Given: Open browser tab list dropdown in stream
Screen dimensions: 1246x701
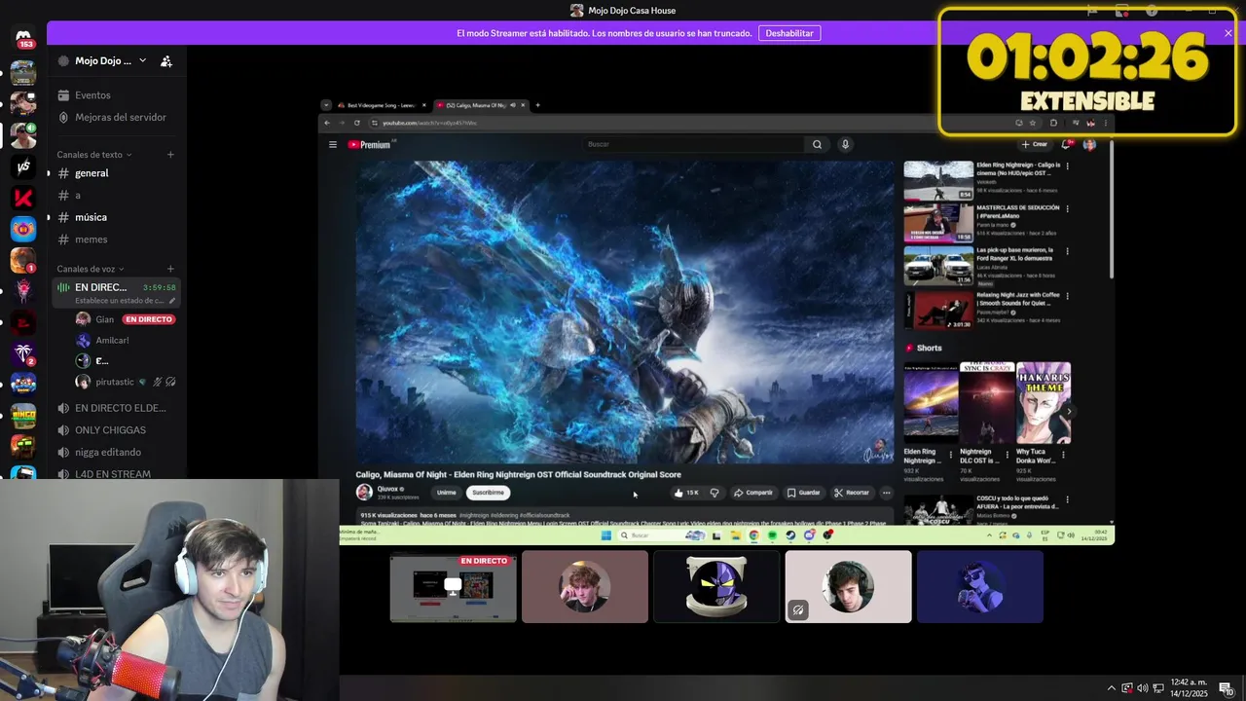Looking at the screenshot, I should [326, 105].
